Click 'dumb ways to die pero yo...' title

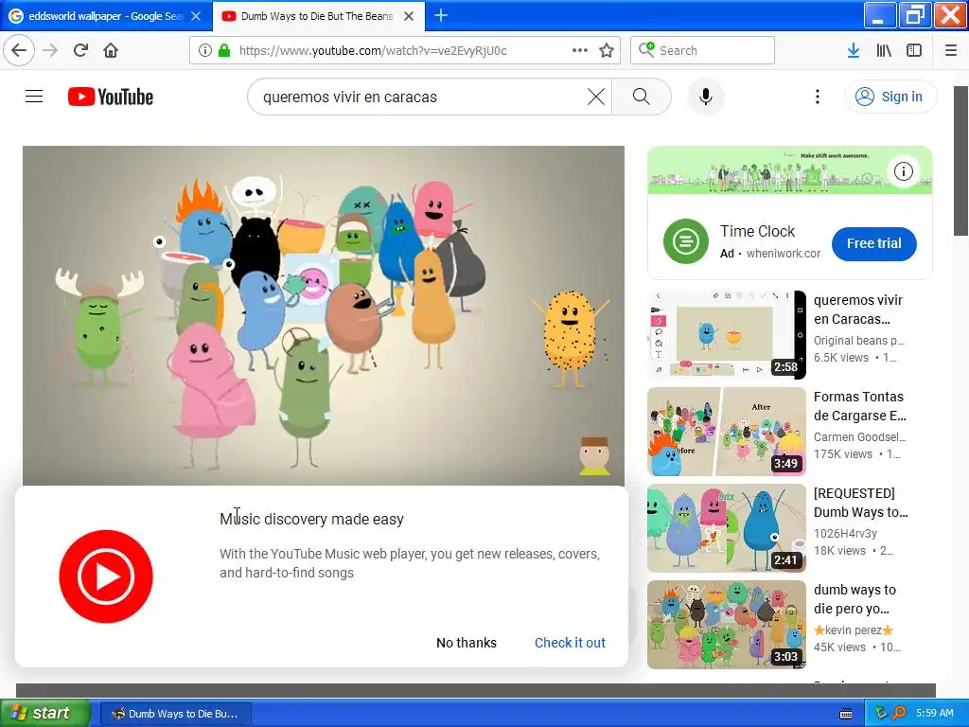854,599
